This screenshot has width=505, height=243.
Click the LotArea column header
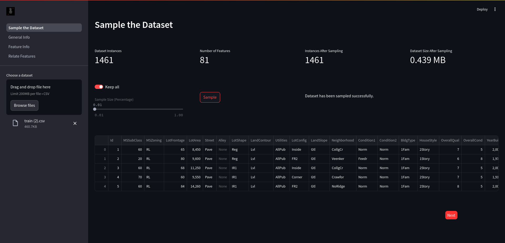(x=195, y=140)
